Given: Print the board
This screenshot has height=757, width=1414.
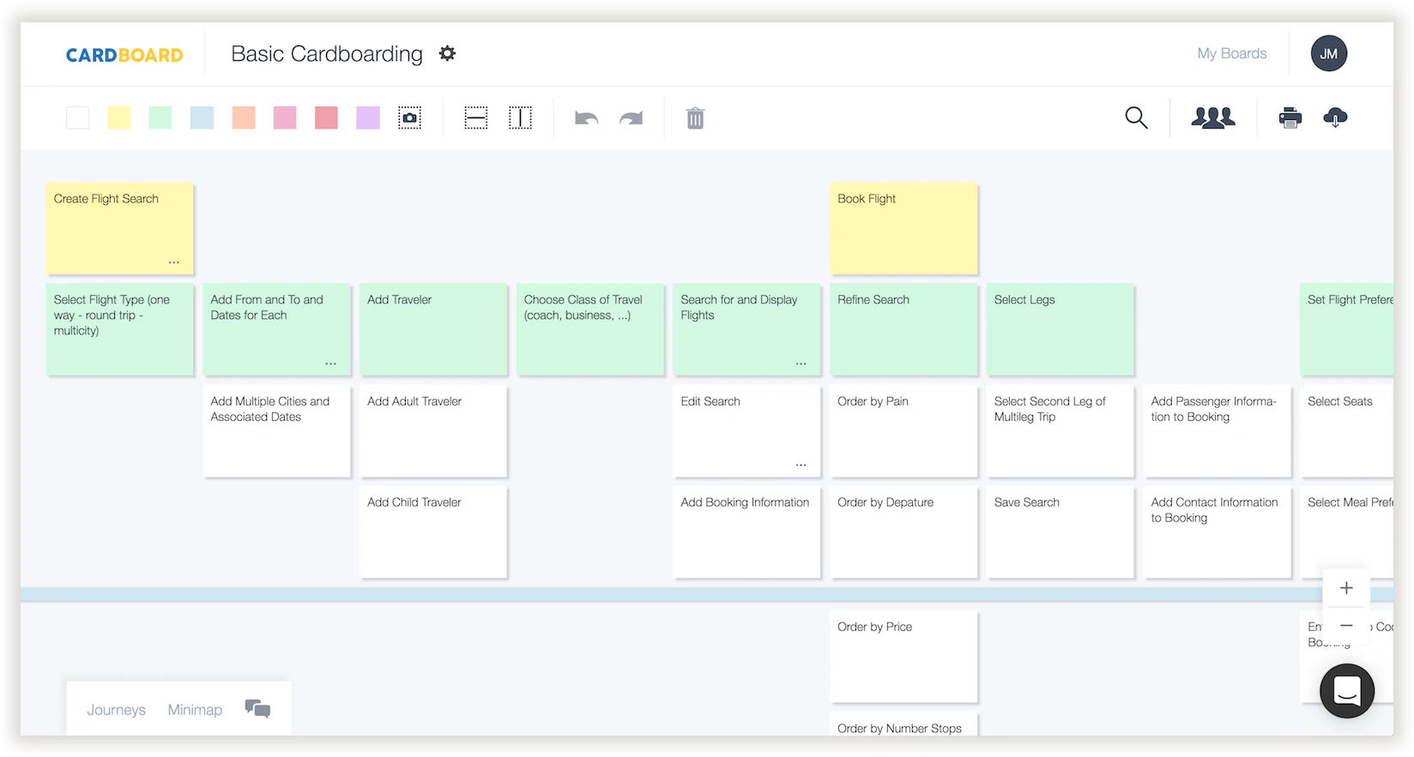Looking at the screenshot, I should pos(1290,117).
